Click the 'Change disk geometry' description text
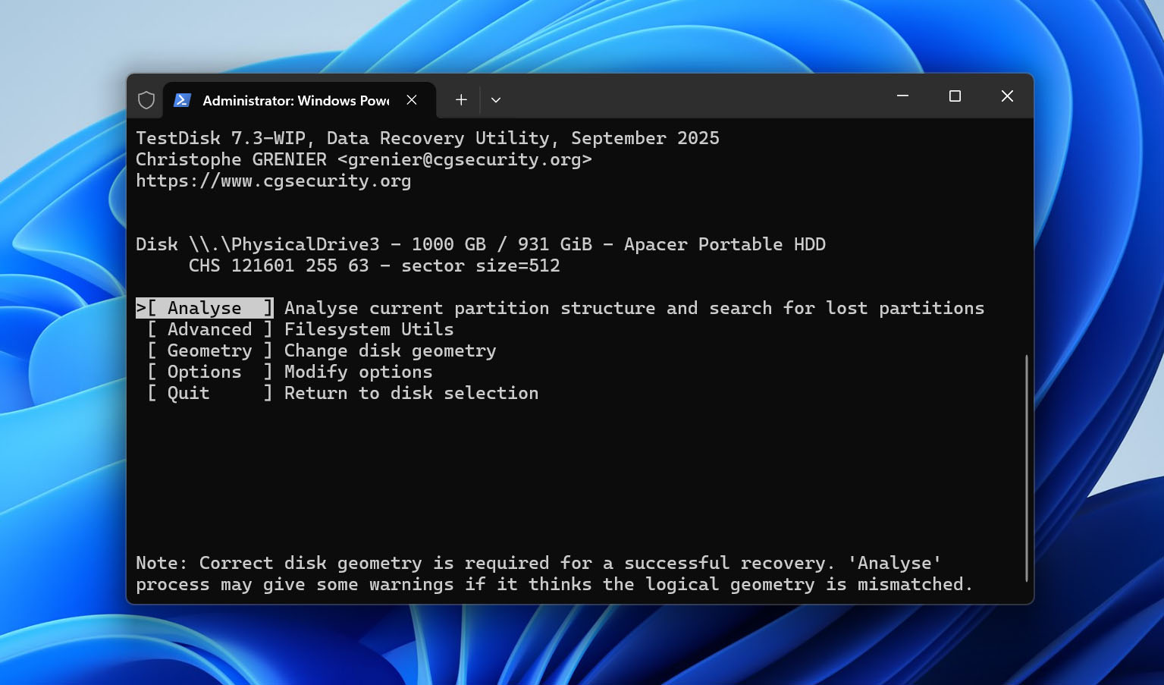Screen dimensions: 1164x685 pos(391,350)
